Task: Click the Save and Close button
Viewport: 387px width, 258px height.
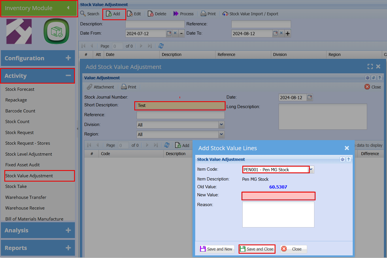Action: [257, 249]
